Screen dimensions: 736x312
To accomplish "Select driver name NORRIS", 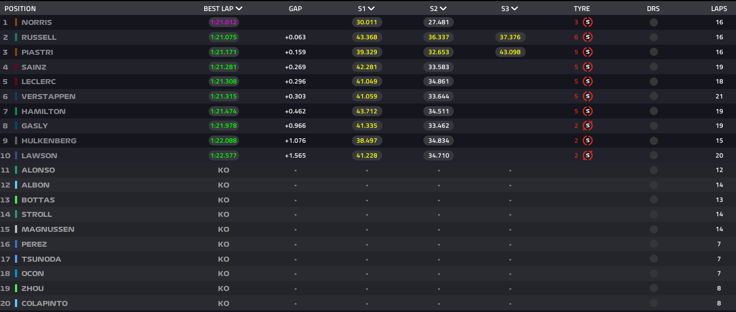I will pos(37,23).
